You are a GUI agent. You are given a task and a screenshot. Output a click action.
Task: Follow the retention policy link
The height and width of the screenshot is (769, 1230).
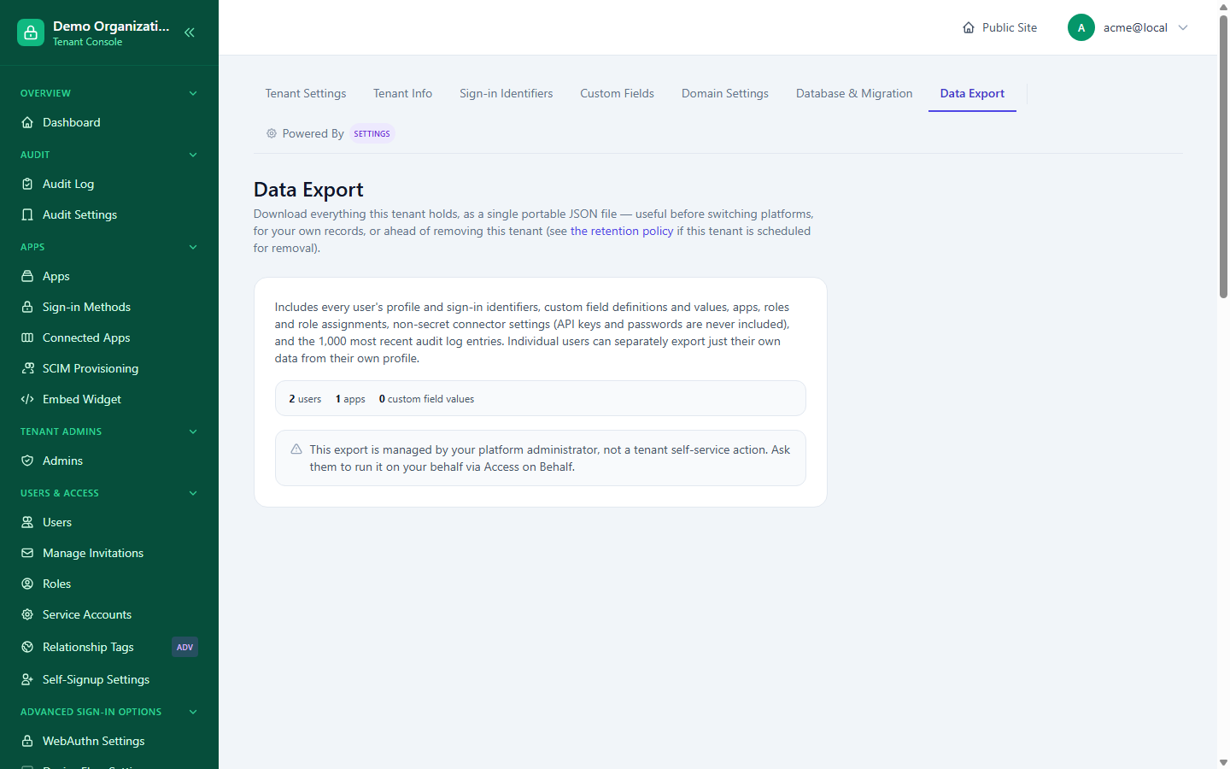[622, 231]
